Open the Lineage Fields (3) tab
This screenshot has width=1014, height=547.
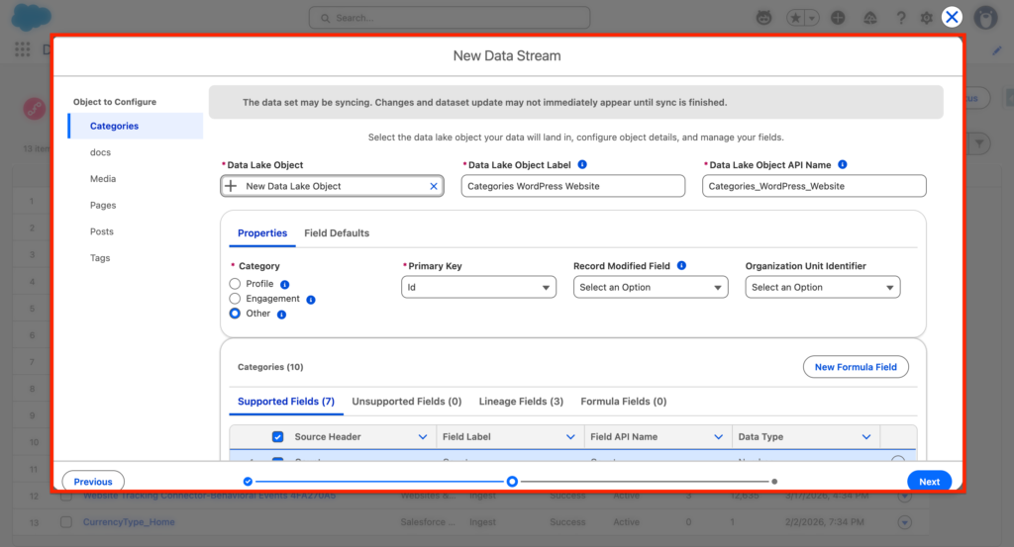(x=521, y=402)
